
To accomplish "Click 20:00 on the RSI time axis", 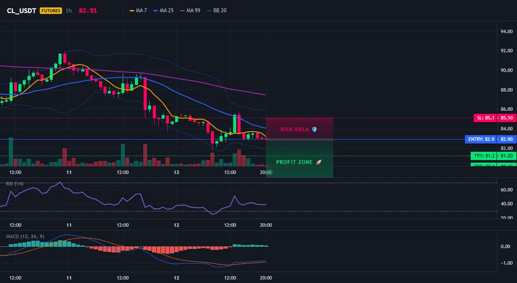I will 266,225.
